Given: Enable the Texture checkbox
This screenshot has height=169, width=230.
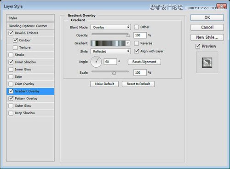Looking at the screenshot, I should point(15,47).
